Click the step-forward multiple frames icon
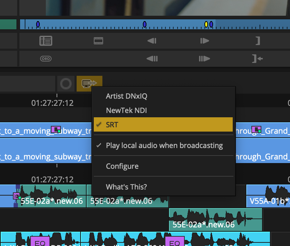 (x=204, y=59)
